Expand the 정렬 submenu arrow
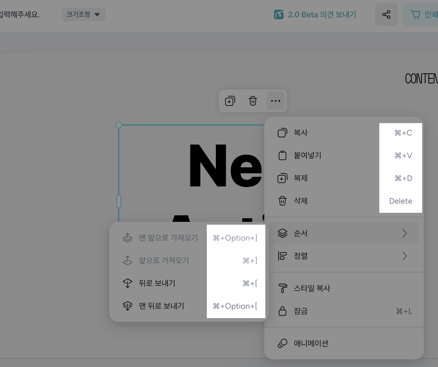 (404, 256)
